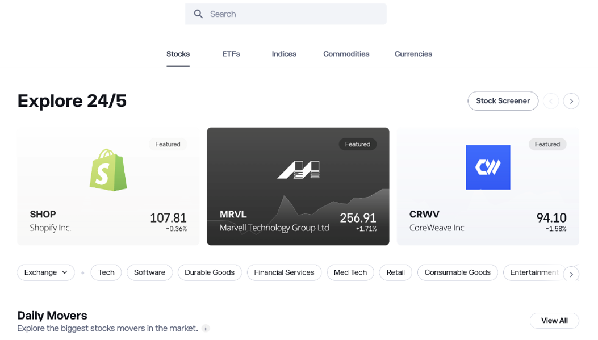Click the Marvell Technology logo

click(x=298, y=170)
